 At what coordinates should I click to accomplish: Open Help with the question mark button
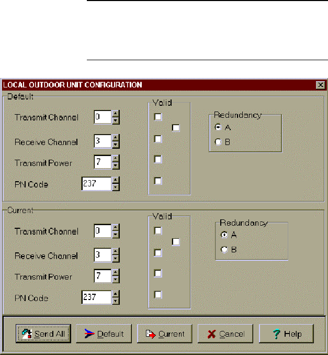pyautogui.click(x=286, y=334)
